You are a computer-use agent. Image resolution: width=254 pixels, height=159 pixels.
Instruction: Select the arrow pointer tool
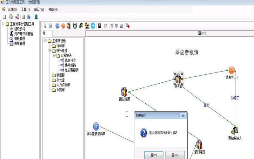(x=45, y=26)
